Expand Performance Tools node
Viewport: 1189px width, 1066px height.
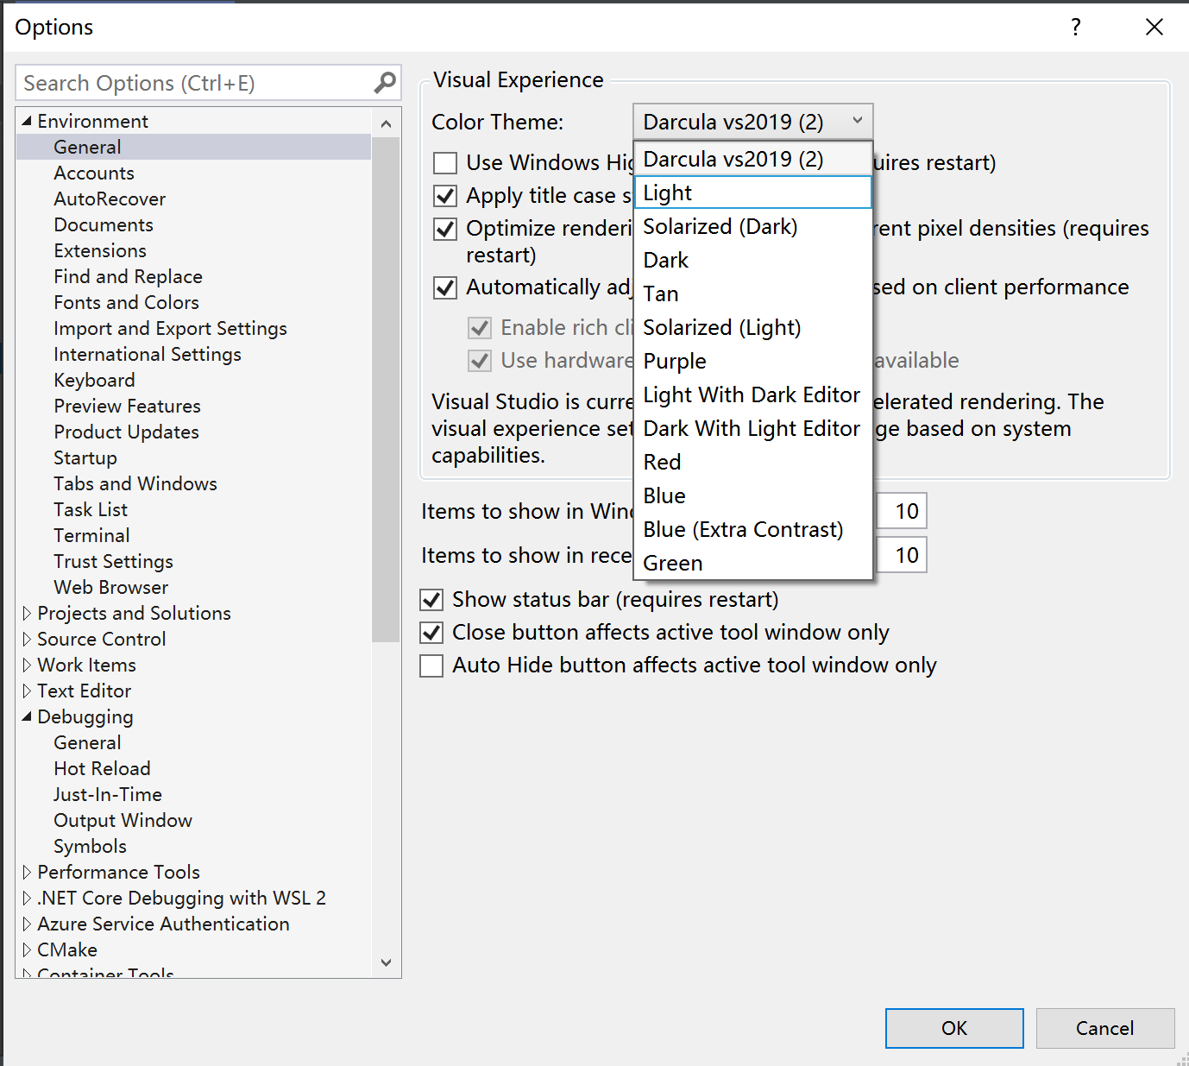[x=27, y=872]
